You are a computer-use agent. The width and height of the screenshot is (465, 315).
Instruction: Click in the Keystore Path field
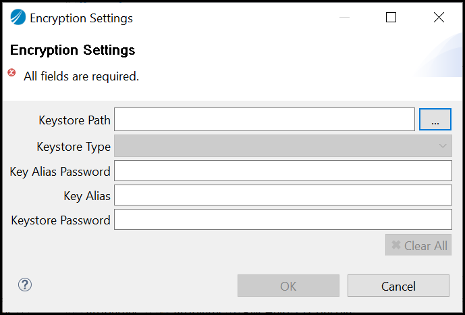[x=264, y=120]
